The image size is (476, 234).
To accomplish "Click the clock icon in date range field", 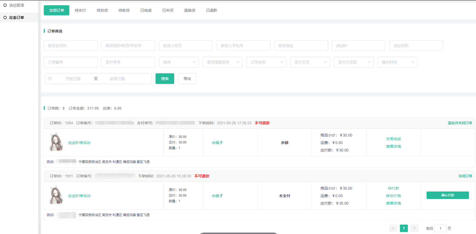I will [x=50, y=79].
